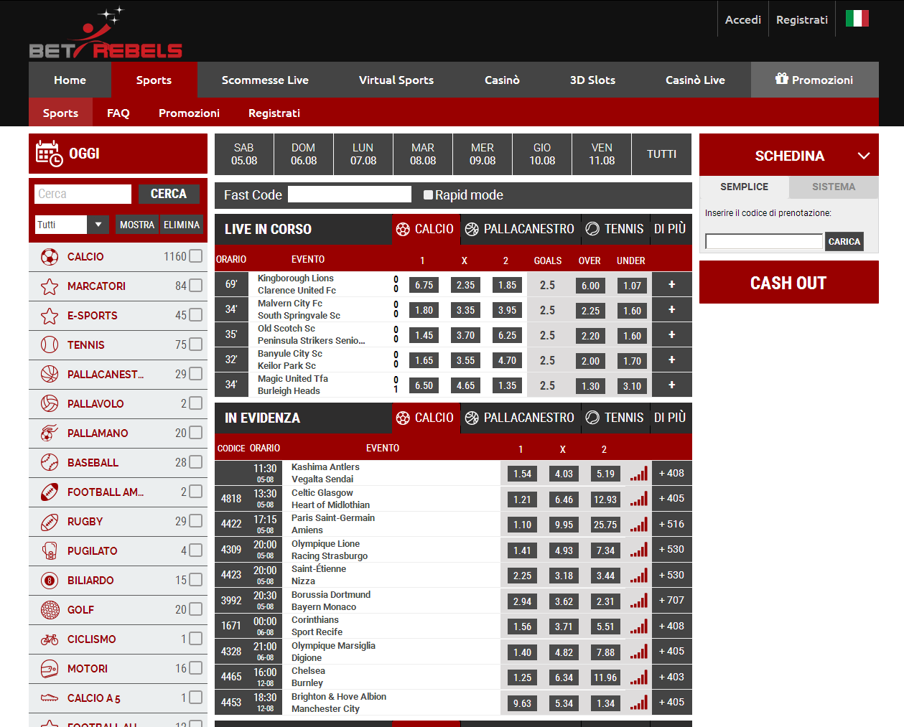
Task: Click the Mostra button
Action: [x=137, y=225]
